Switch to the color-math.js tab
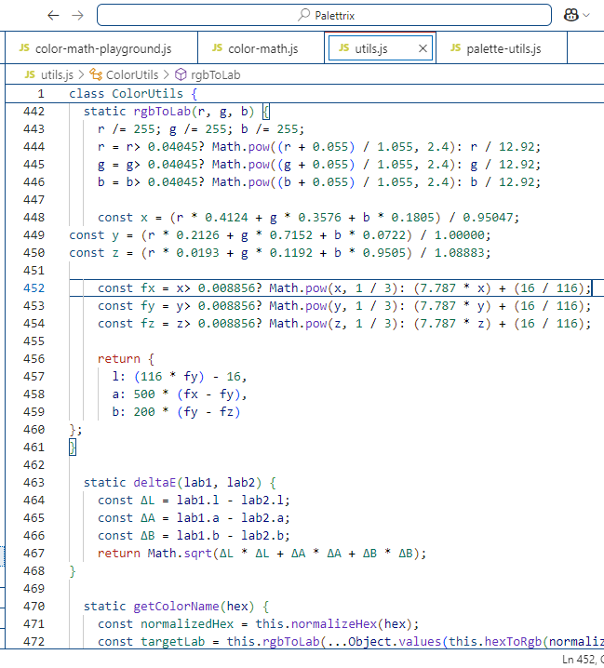This screenshot has height=668, width=604. (x=261, y=48)
